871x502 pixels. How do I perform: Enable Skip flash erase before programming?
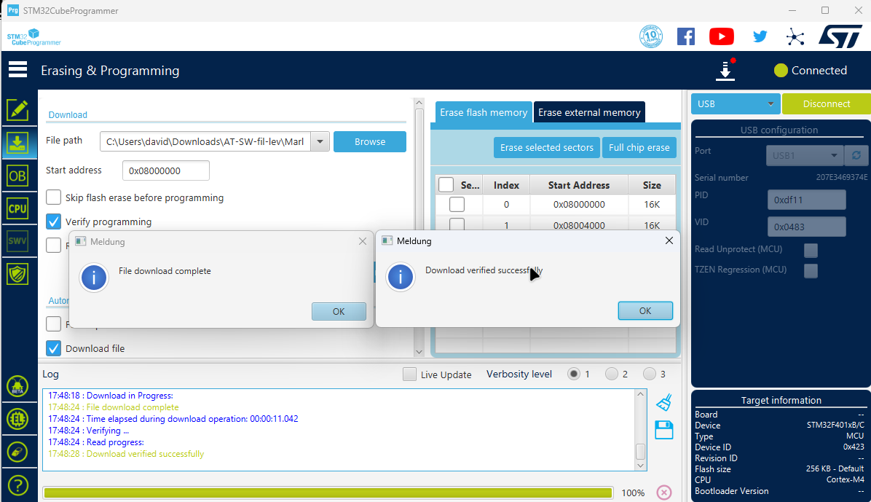(x=54, y=197)
